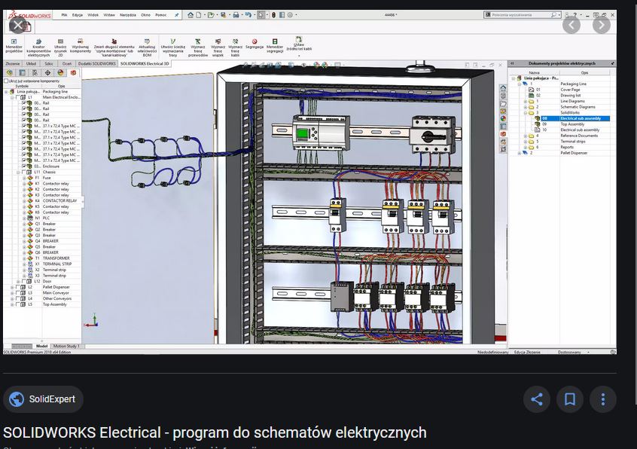Open the SOLIDWORKS Electrical page title link
Viewport: 637px width, 449px height.
[x=215, y=432]
